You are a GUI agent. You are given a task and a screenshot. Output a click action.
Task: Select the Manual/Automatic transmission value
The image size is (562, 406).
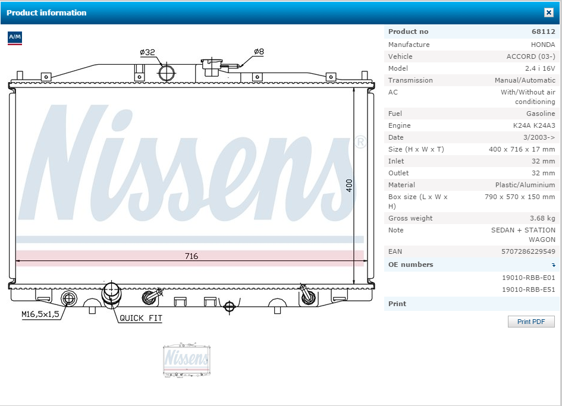click(525, 80)
